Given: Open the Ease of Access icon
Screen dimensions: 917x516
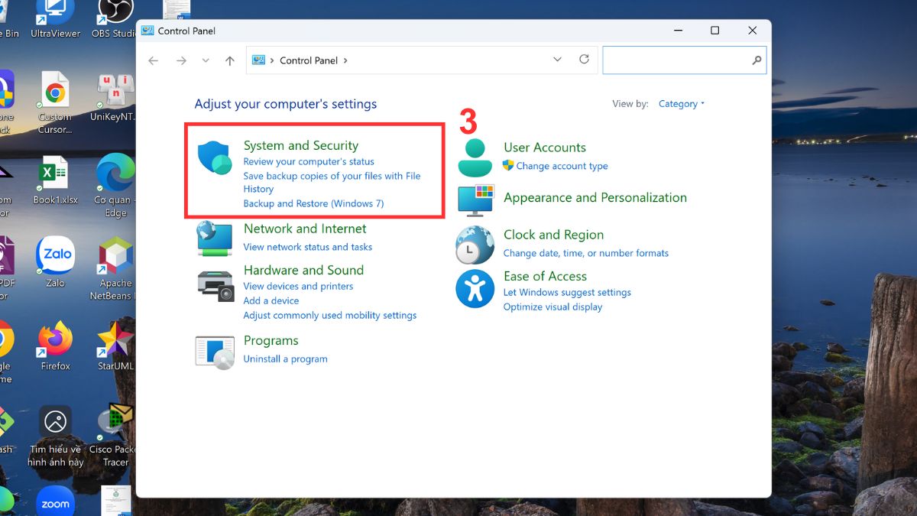Looking at the screenshot, I should [x=475, y=289].
